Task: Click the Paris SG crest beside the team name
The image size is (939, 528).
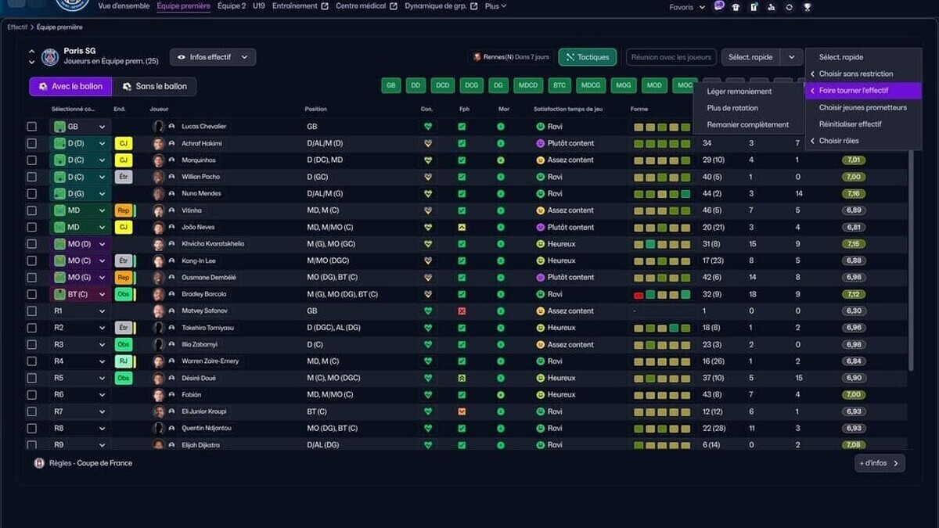Action: [50, 56]
